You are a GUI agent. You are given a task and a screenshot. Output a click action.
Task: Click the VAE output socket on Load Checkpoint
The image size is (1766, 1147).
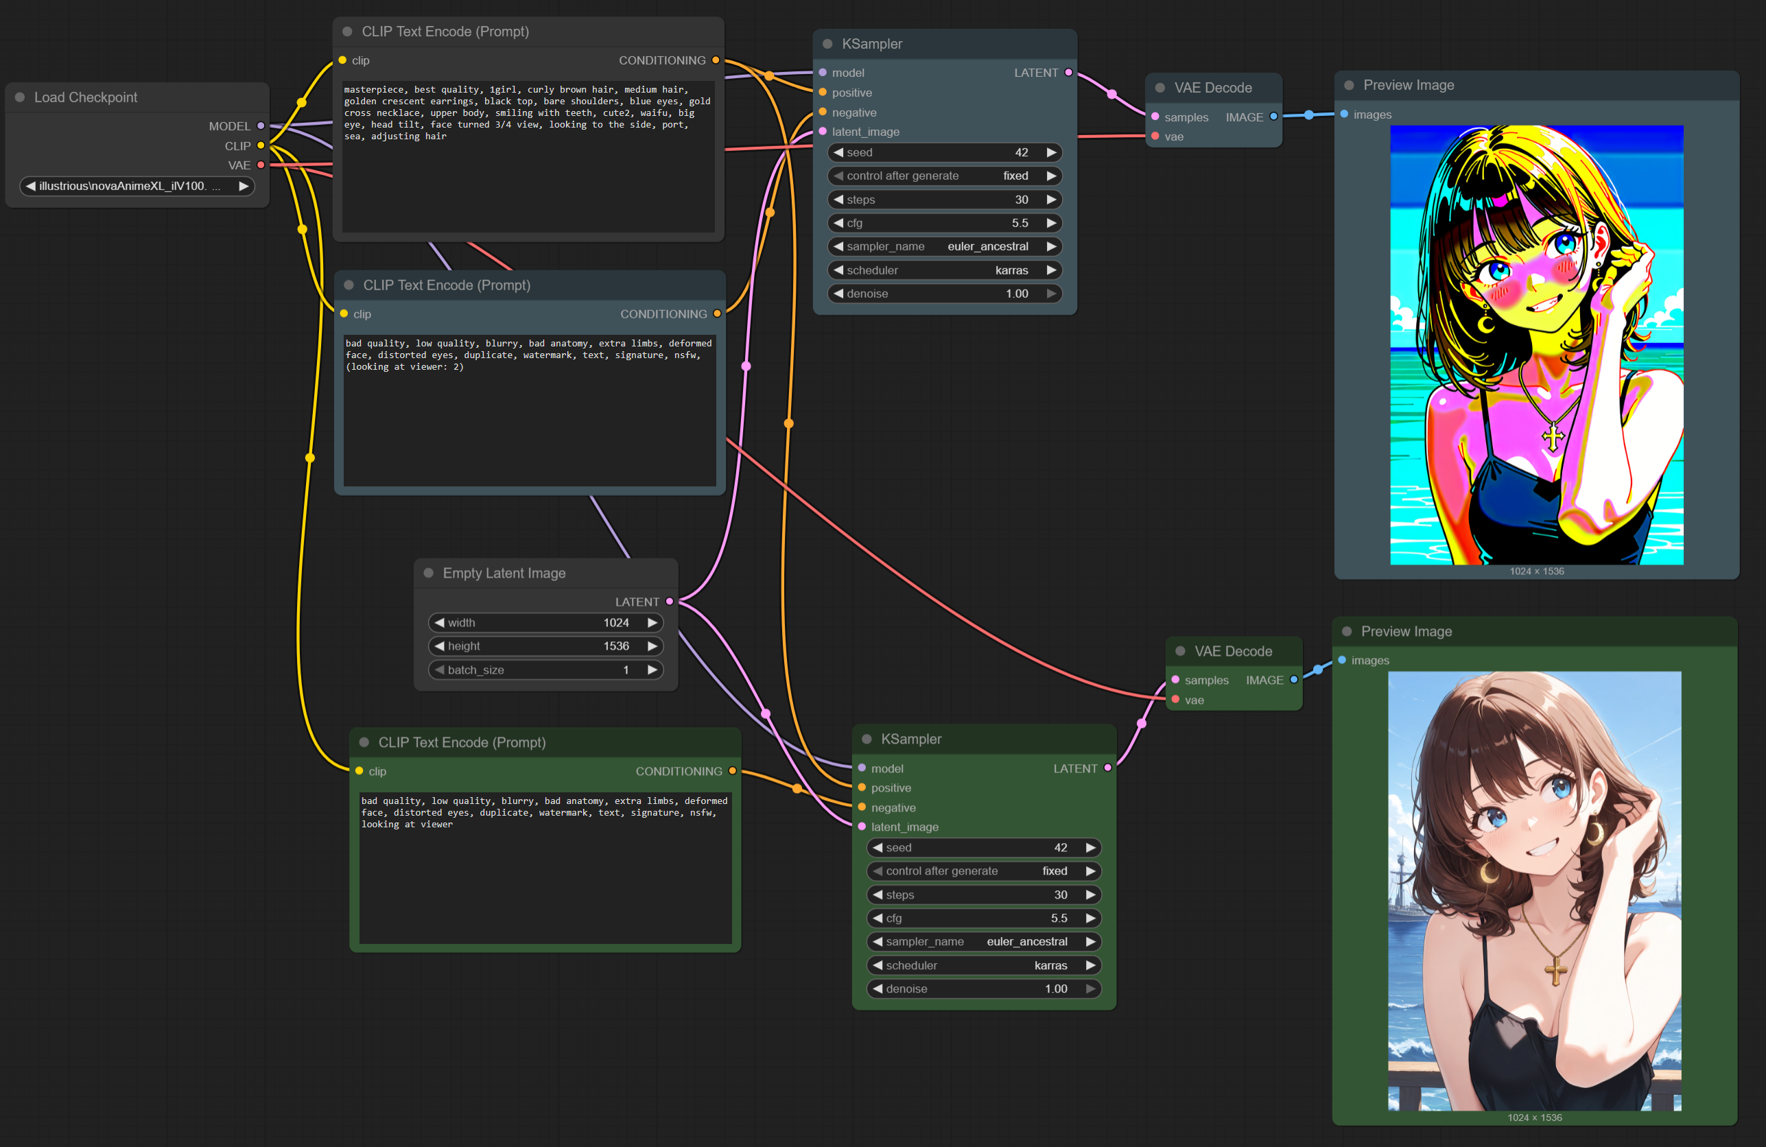click(261, 165)
